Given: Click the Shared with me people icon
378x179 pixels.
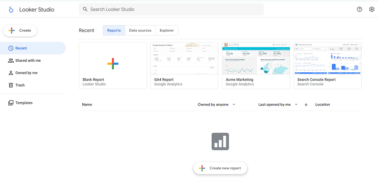Looking at the screenshot, I should tap(10, 61).
